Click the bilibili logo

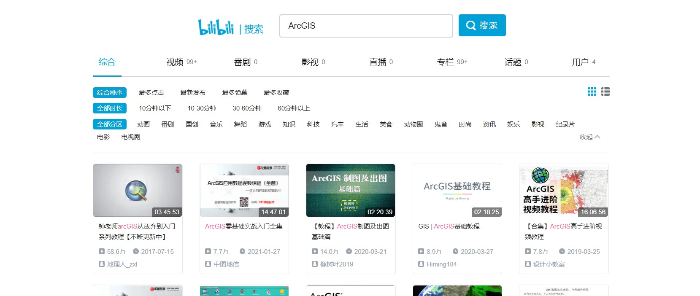(216, 27)
